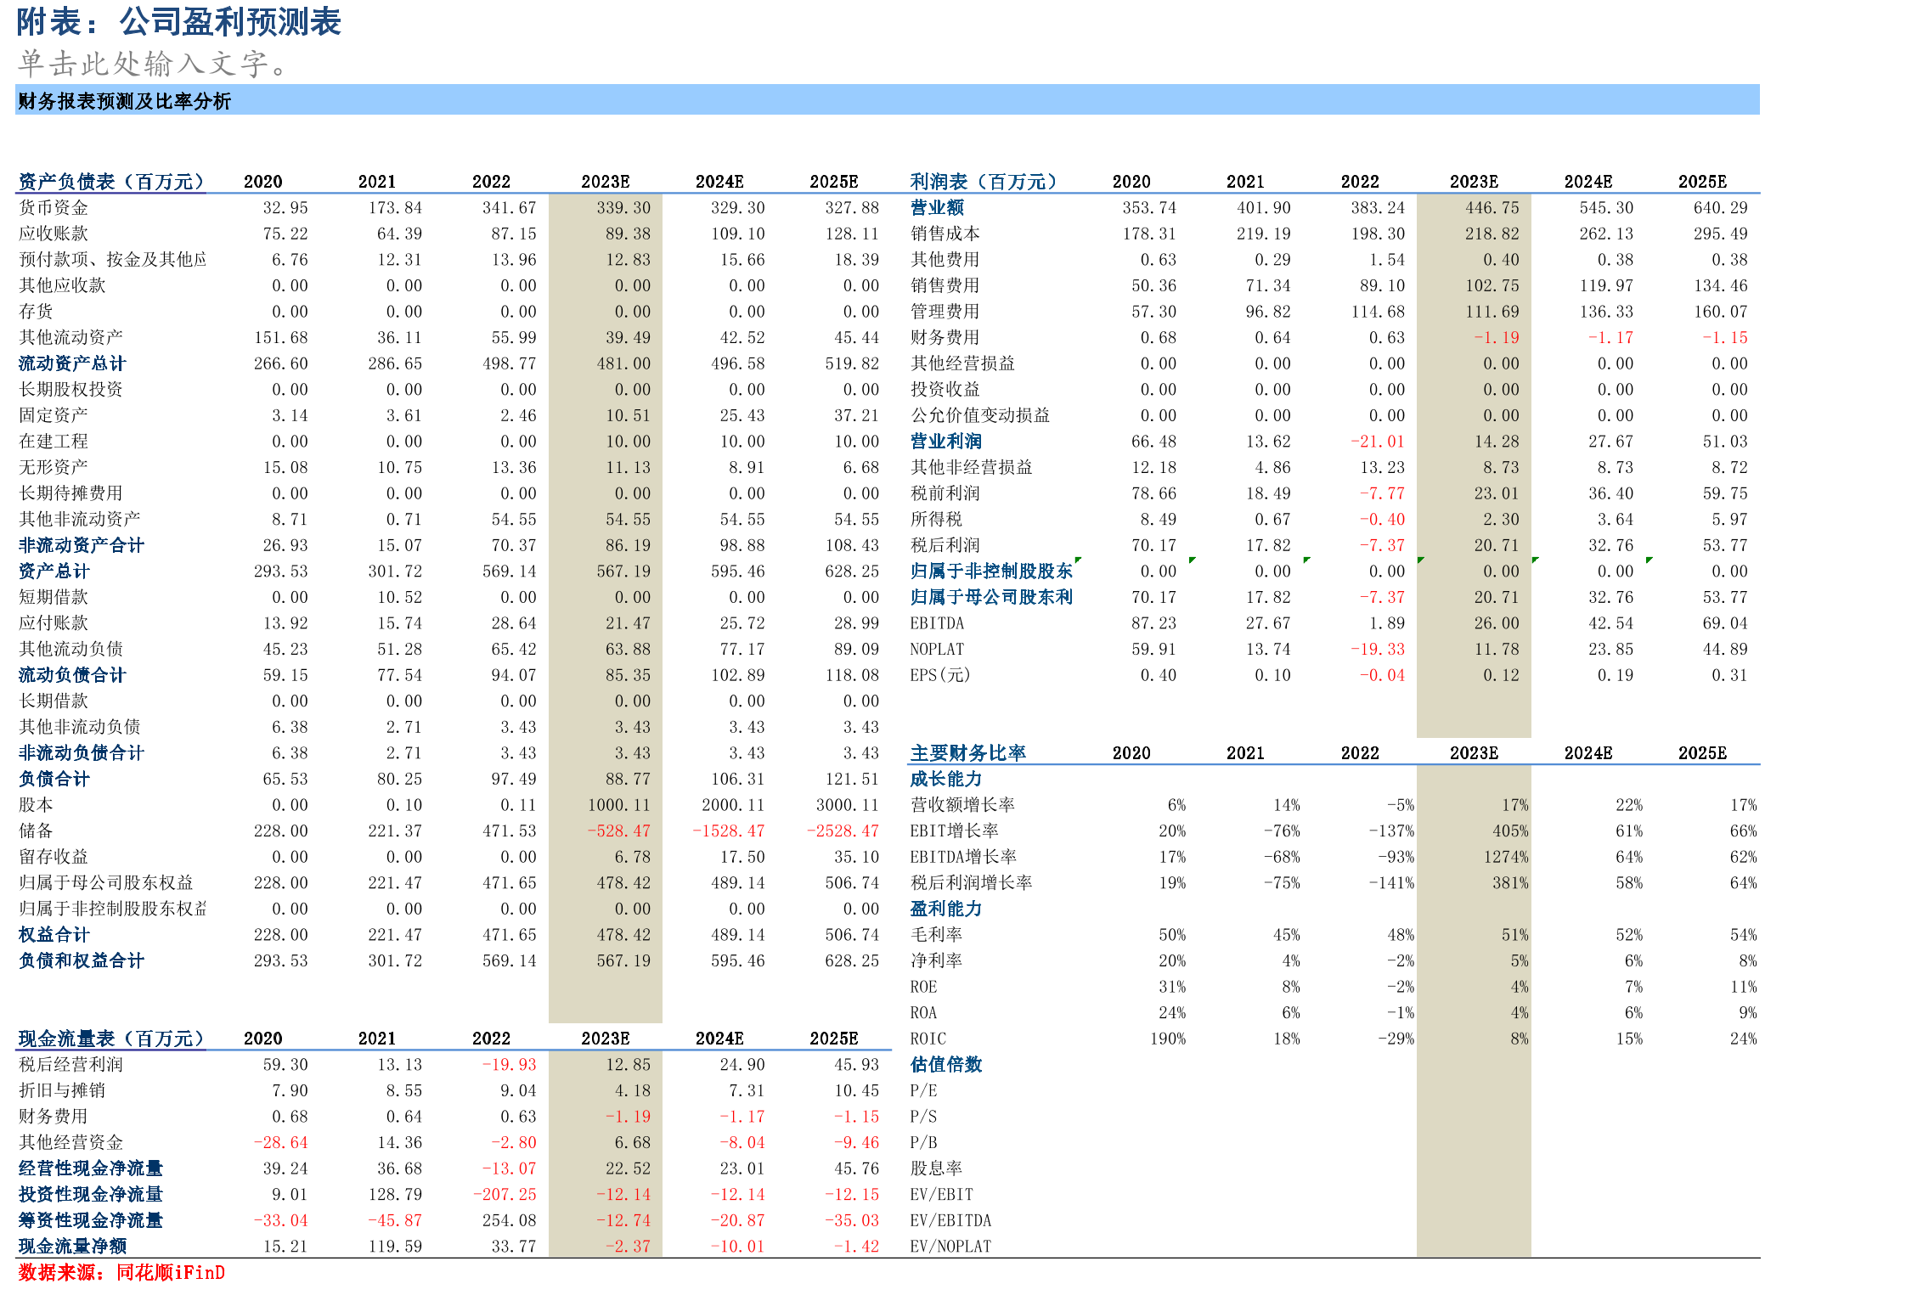The width and height of the screenshot is (1923, 1295).
Task: Click the 税前利润 row label
Action: (x=945, y=493)
